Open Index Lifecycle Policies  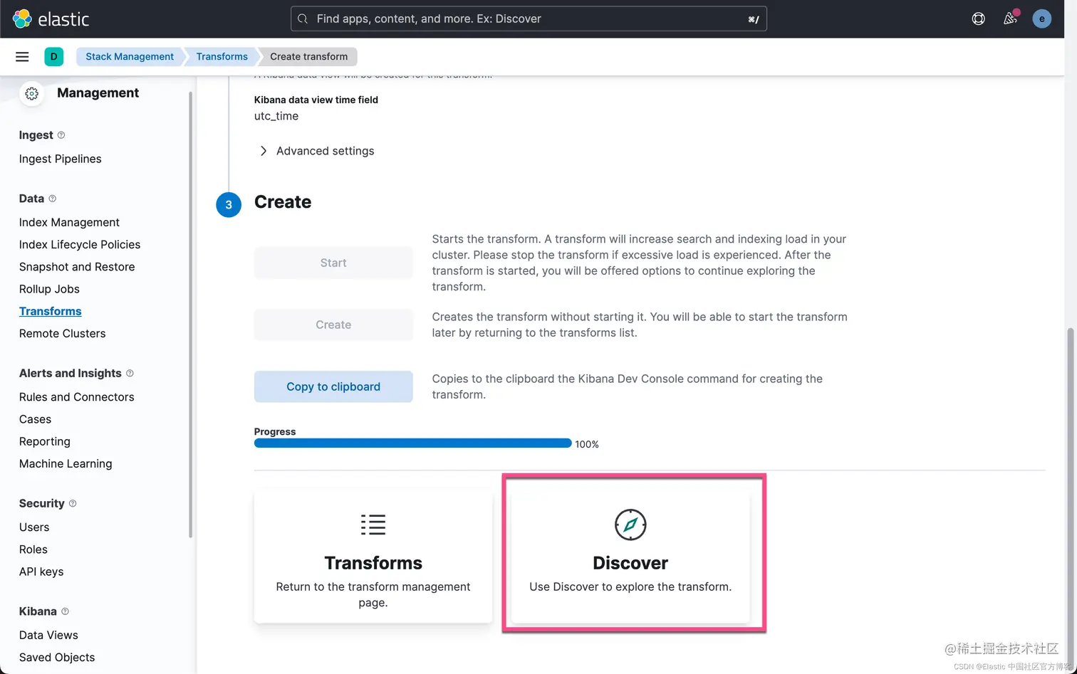point(80,244)
